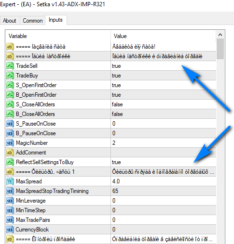Select the S_CloseAllOrders variable name
Image resolution: width=234 pixels, height=244 pixels.
[35, 104]
